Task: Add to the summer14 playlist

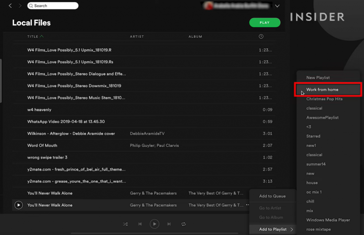Action: pyautogui.click(x=316, y=164)
